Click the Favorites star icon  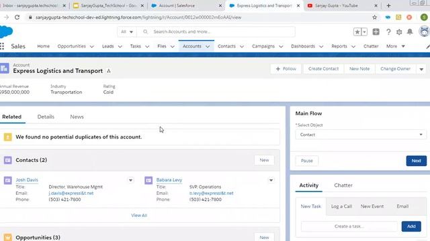[357, 32]
